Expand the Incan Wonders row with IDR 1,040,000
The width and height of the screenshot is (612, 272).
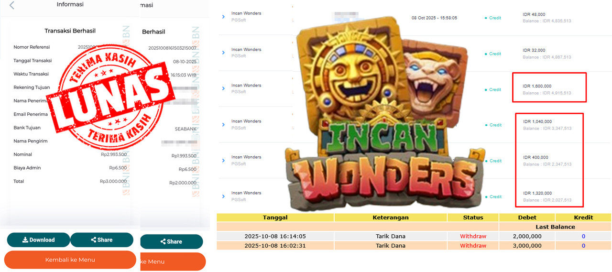coord(223,125)
